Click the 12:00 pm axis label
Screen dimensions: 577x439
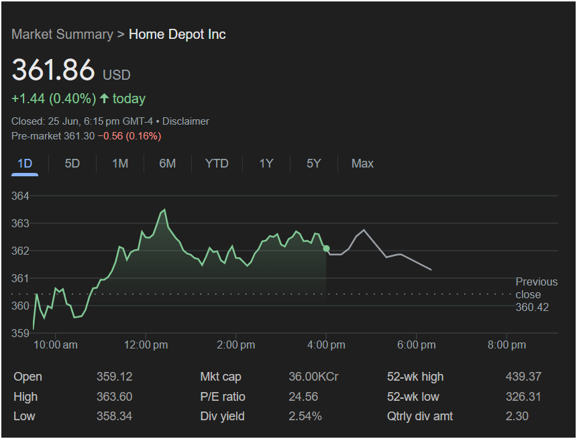pyautogui.click(x=146, y=345)
